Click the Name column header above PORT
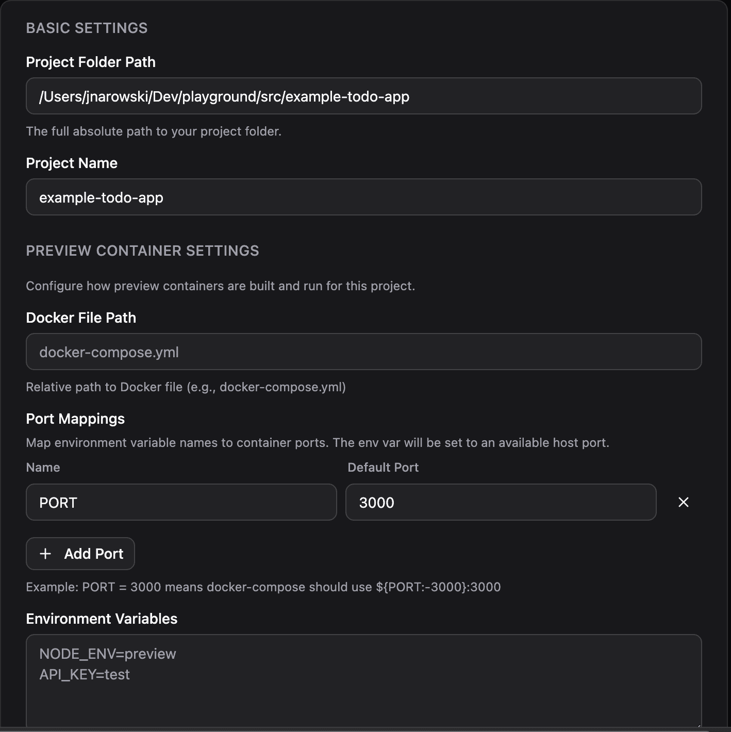 (43, 467)
